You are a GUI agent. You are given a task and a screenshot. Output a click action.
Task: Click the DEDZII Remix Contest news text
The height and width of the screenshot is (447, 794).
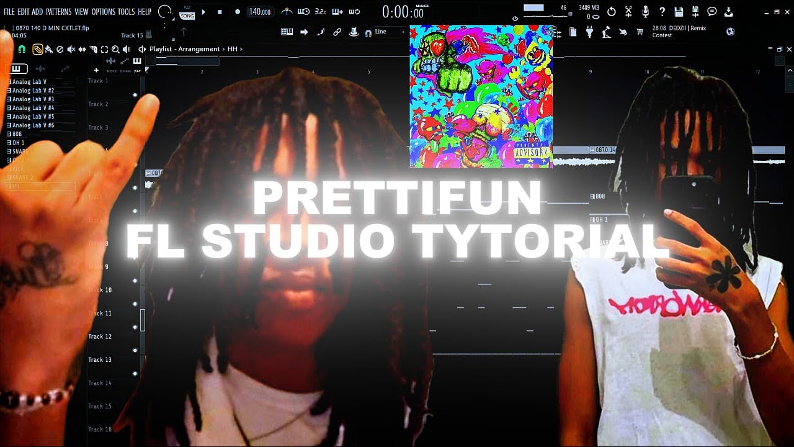(679, 32)
